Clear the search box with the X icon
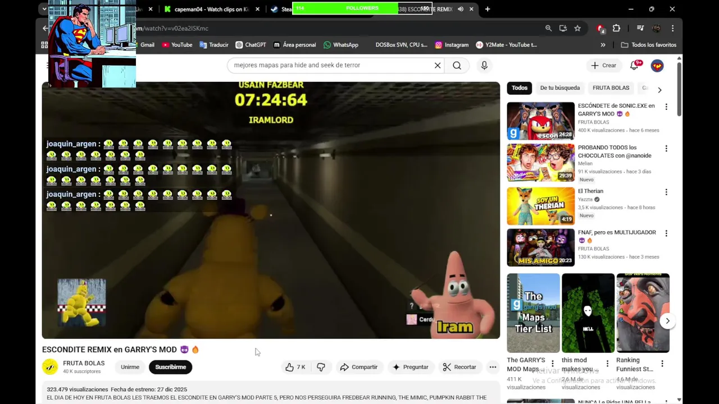 [438, 65]
